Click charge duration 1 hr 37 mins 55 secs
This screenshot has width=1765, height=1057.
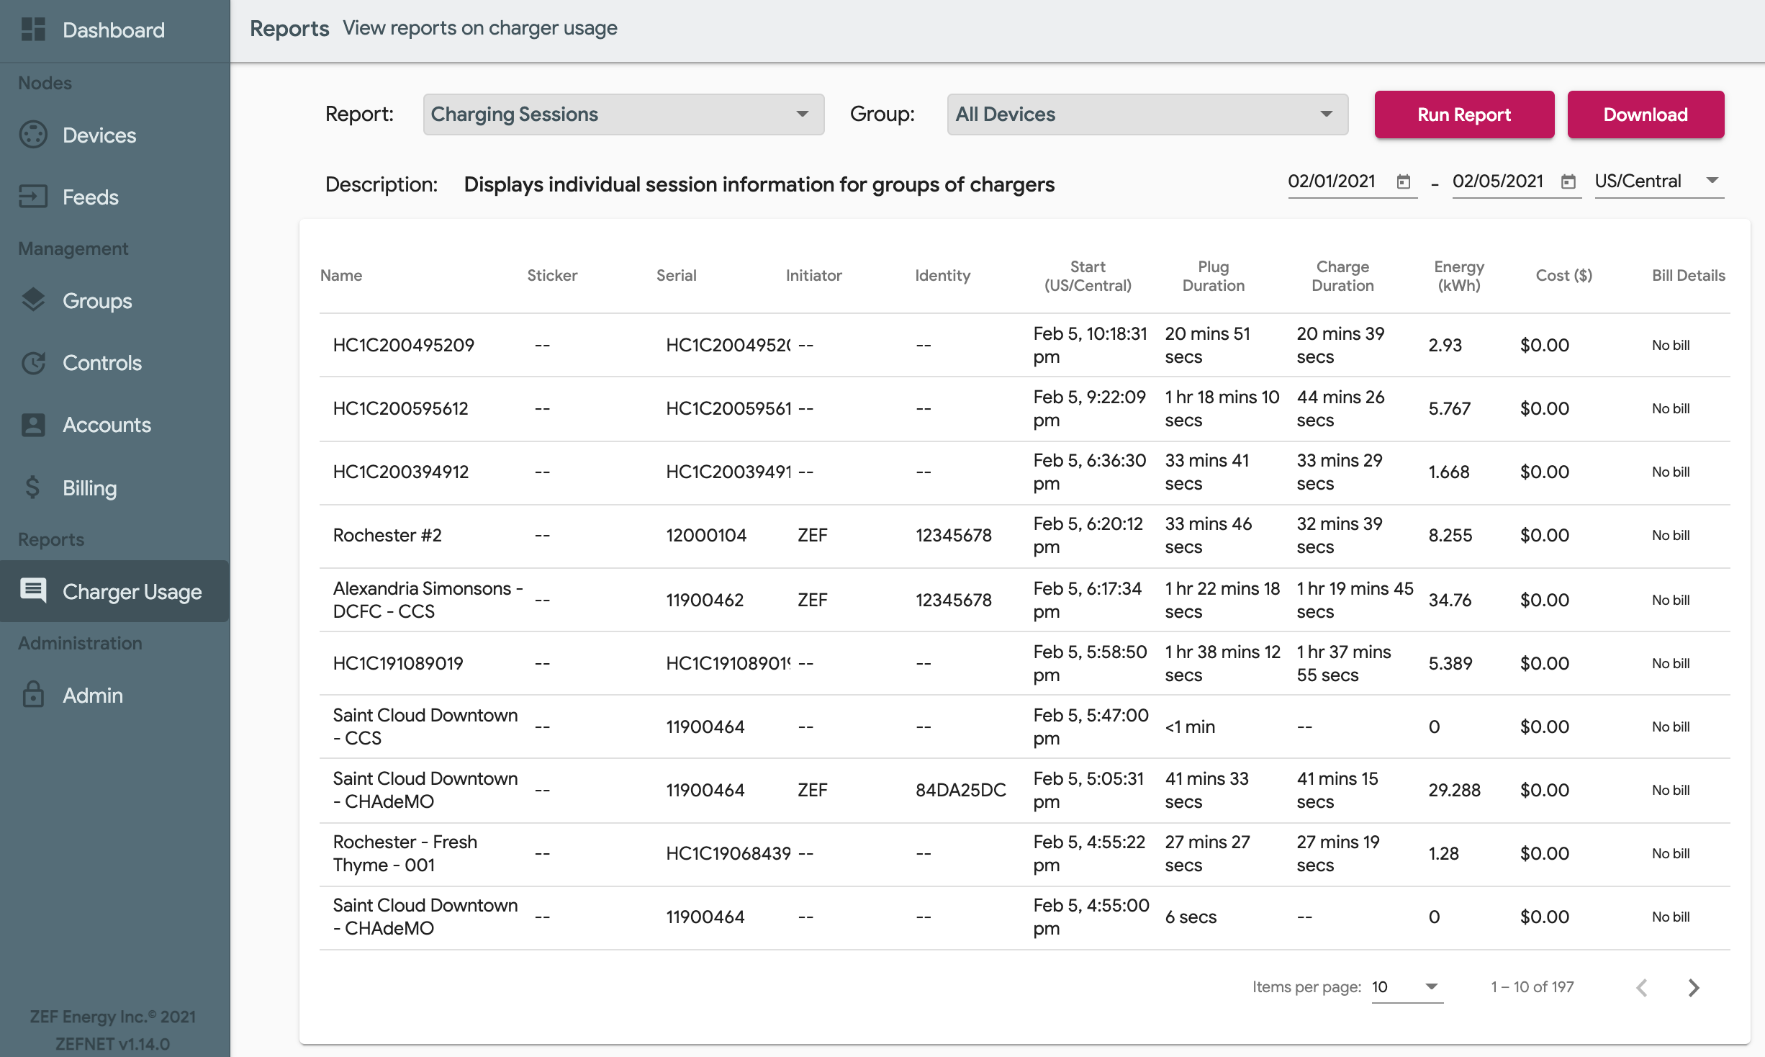[1344, 663]
